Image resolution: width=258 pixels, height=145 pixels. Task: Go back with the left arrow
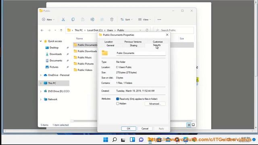(42, 30)
